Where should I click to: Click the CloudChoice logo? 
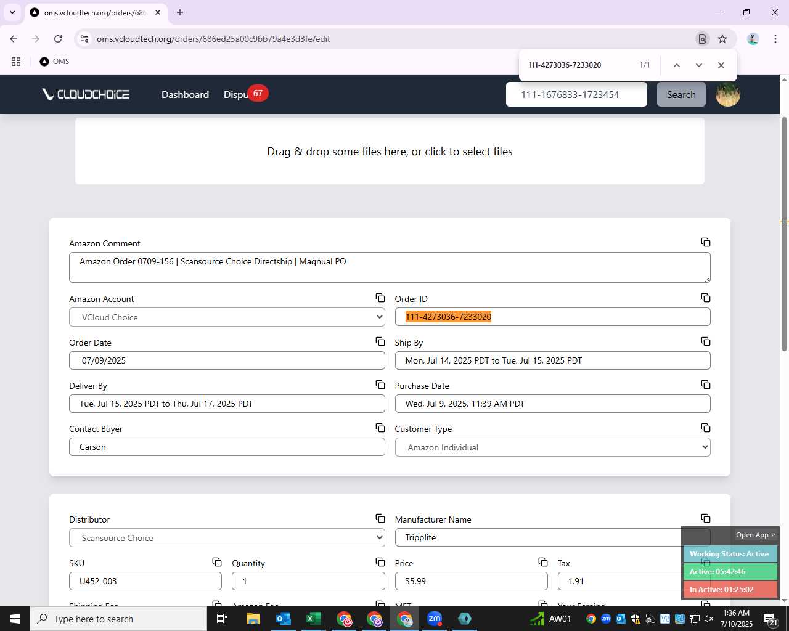[86, 94]
